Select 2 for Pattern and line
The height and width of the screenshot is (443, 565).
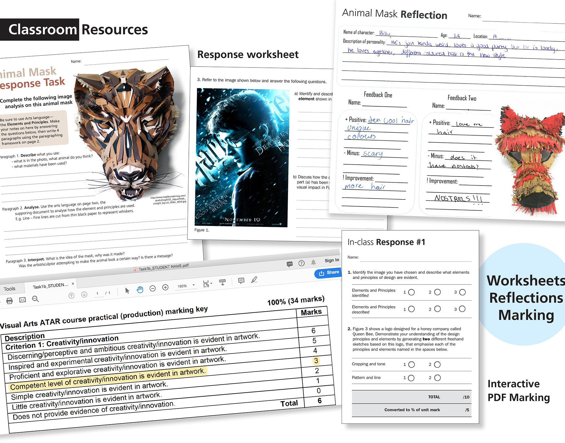[x=437, y=378]
